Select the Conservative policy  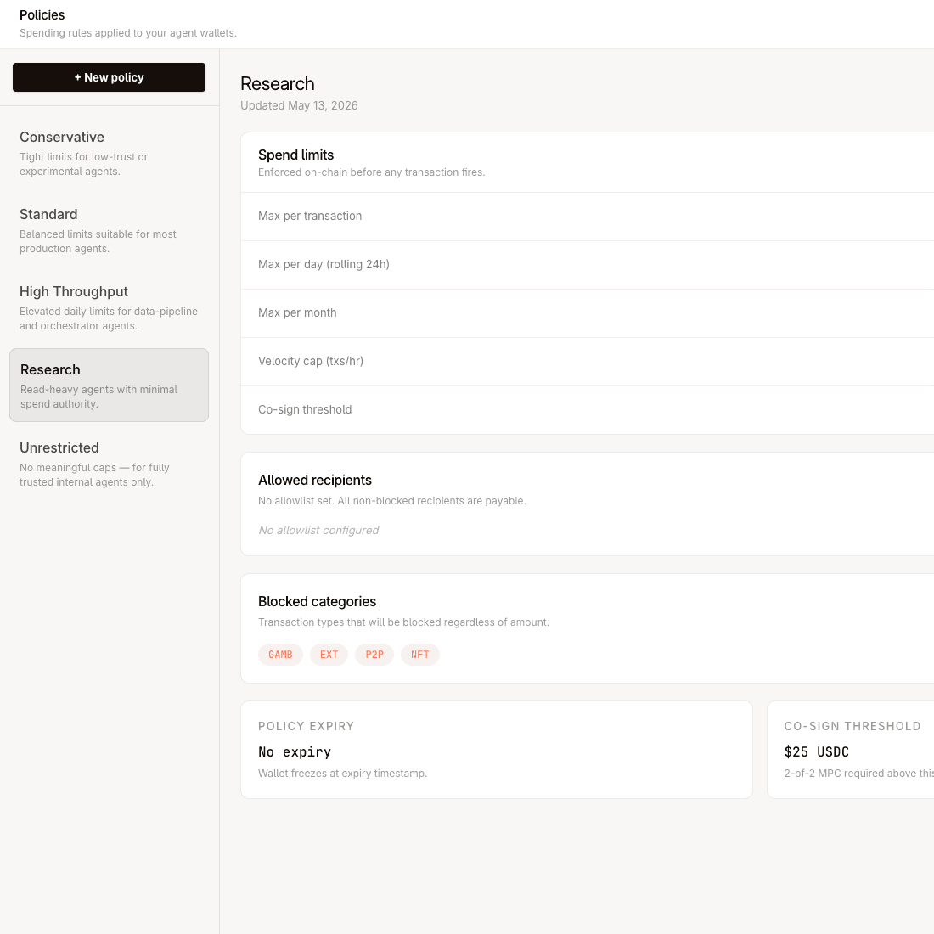pos(109,154)
